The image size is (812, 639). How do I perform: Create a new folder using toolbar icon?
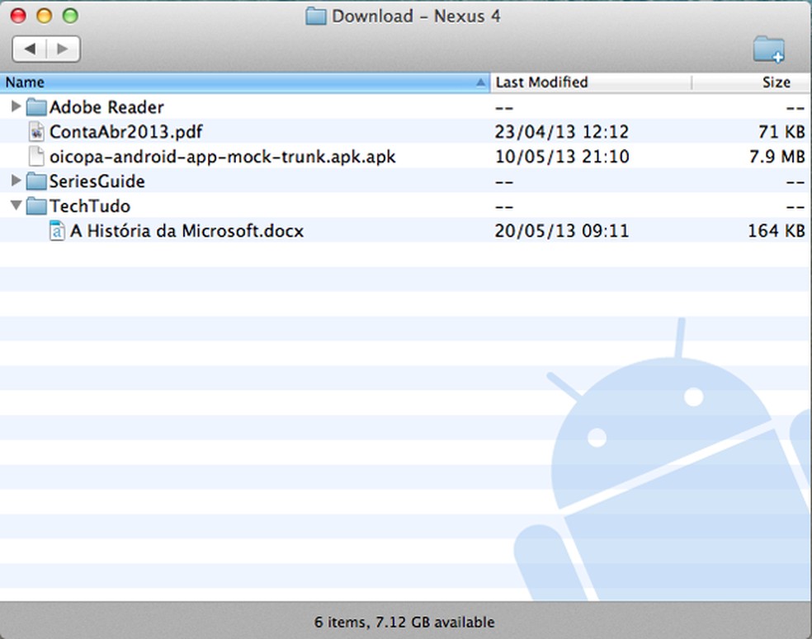pos(768,49)
